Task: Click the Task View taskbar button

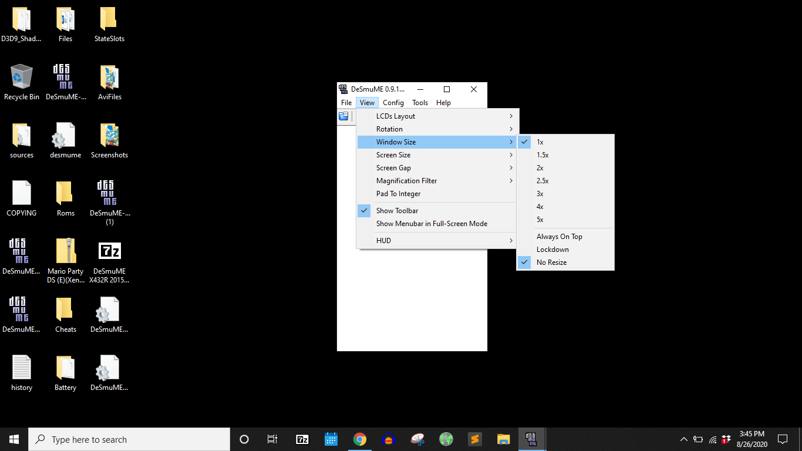Action: pyautogui.click(x=272, y=439)
